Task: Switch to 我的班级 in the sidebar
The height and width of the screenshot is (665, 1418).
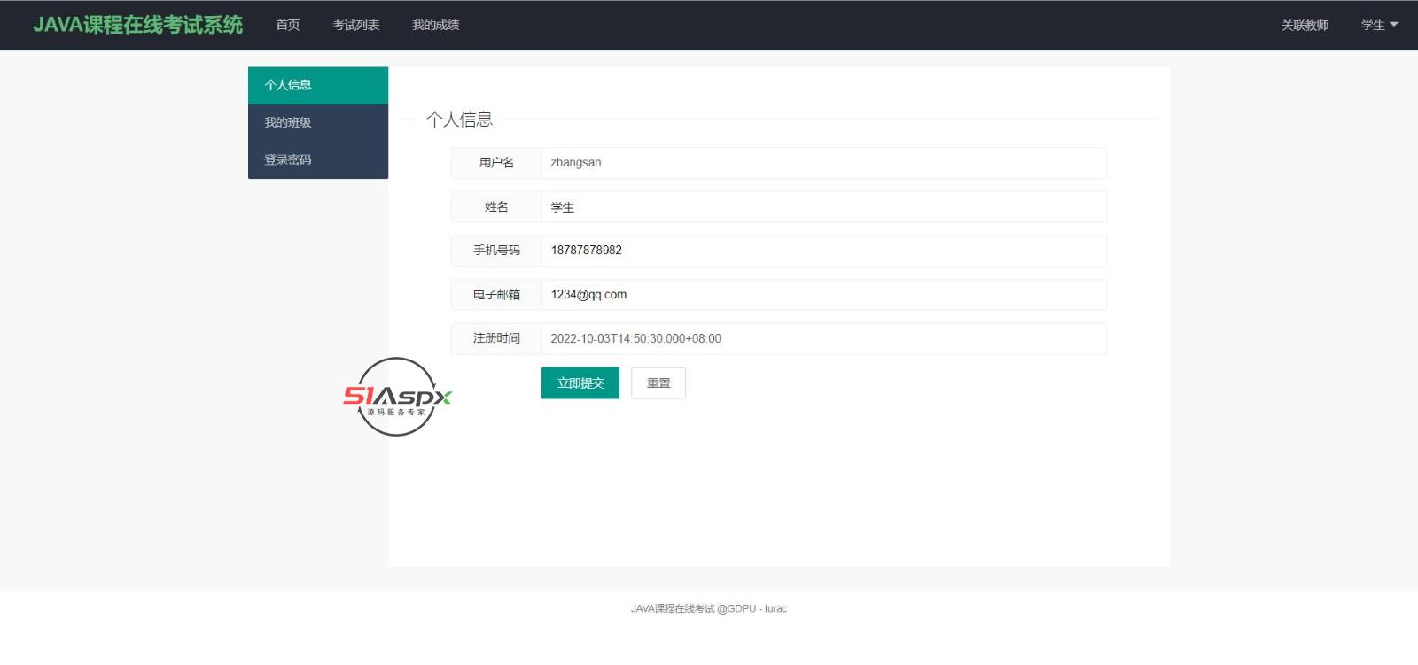Action: (317, 122)
